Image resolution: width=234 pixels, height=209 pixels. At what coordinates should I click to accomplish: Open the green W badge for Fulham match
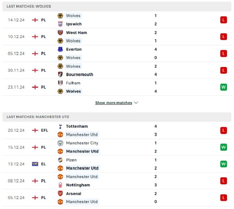coord(223,87)
